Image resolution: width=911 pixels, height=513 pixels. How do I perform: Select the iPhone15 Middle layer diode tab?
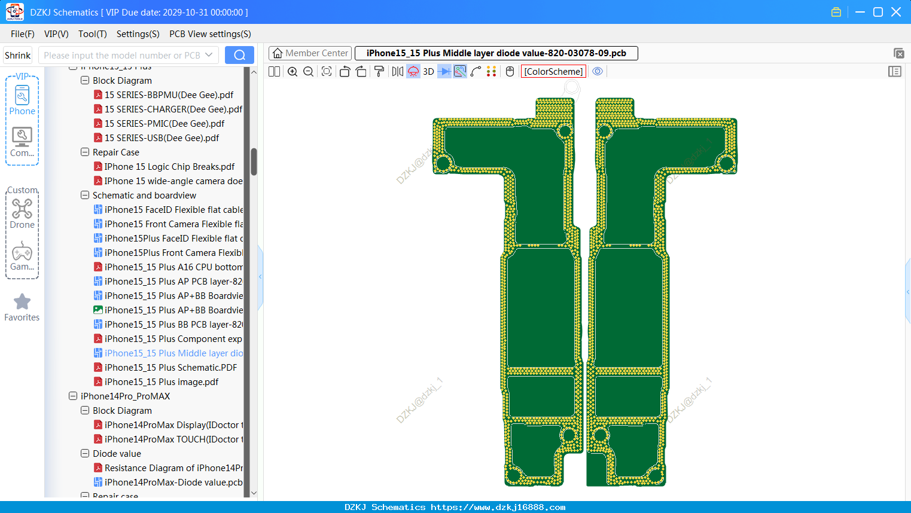click(x=496, y=53)
